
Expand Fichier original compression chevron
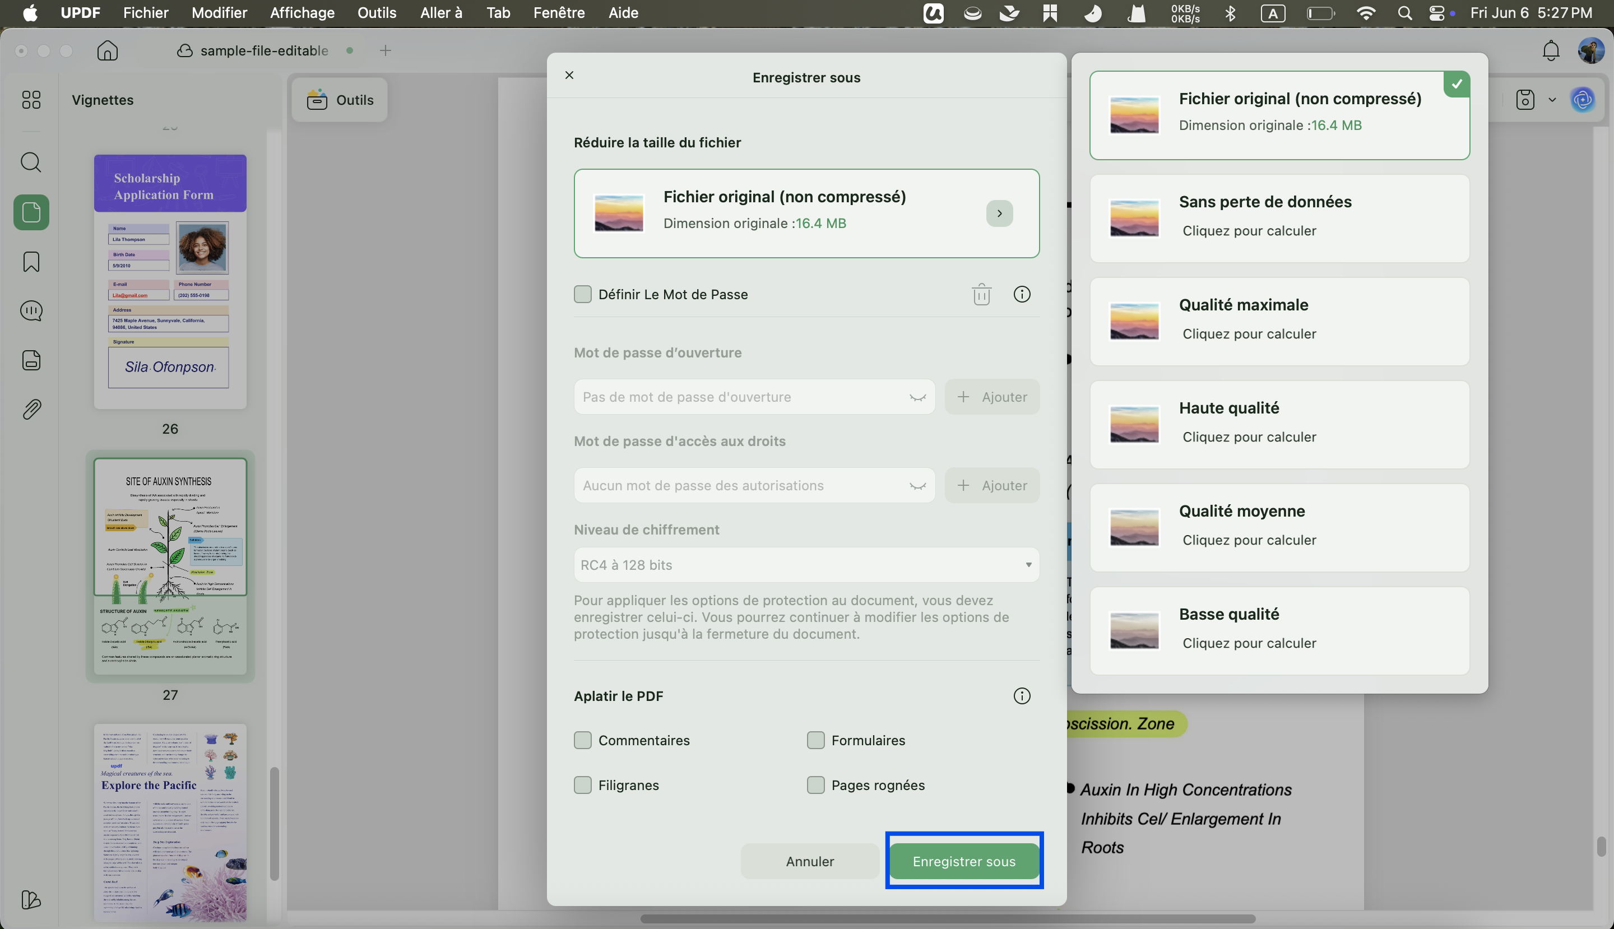tap(999, 213)
